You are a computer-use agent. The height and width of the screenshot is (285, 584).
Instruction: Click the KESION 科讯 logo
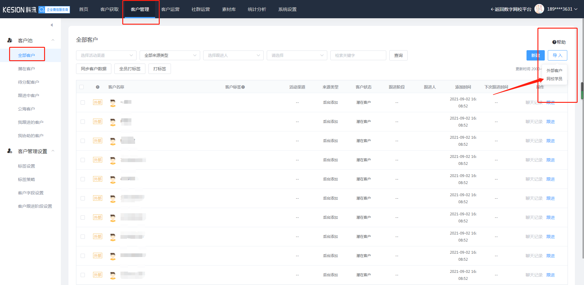(x=19, y=10)
